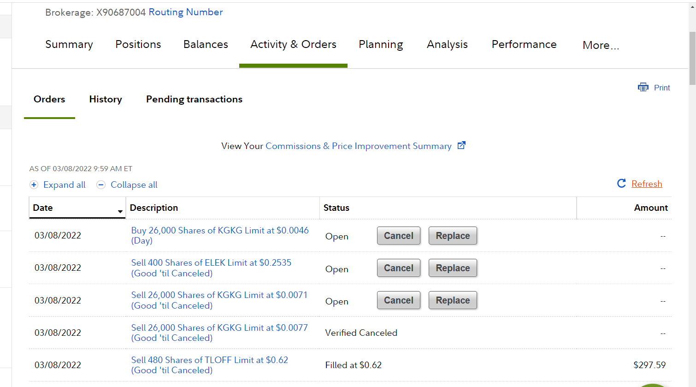This screenshot has width=696, height=387.
Task: Click the Collapse all minus icon
Action: (x=101, y=185)
